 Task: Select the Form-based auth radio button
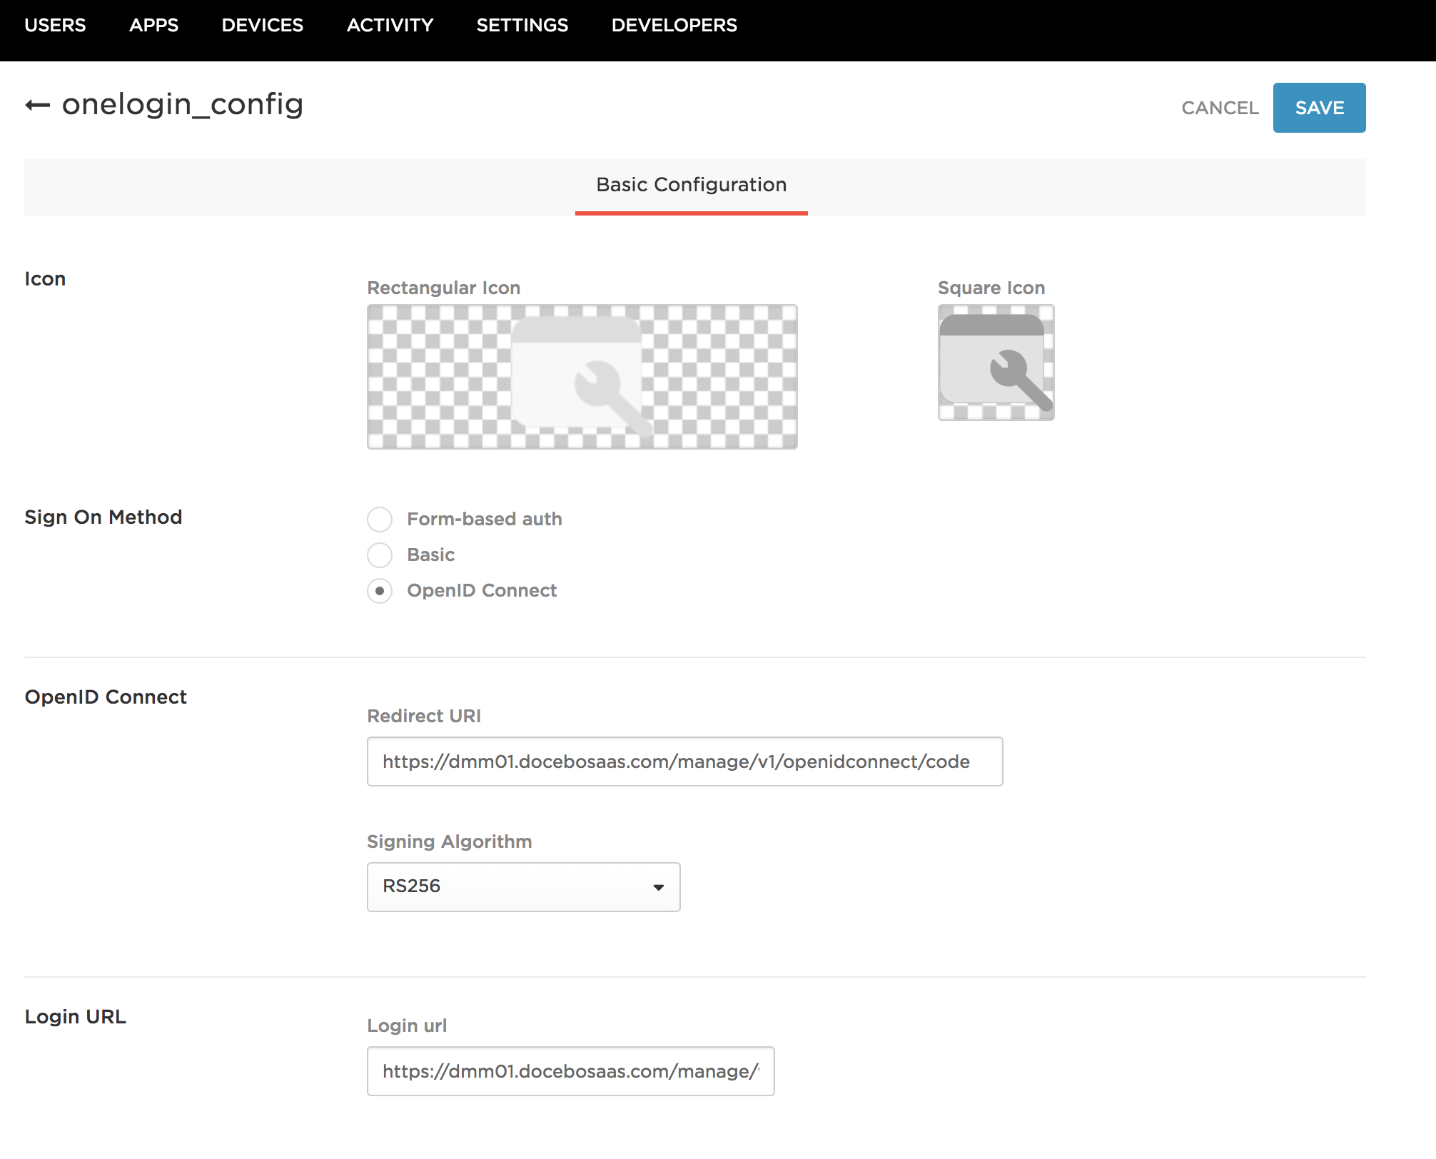click(380, 520)
